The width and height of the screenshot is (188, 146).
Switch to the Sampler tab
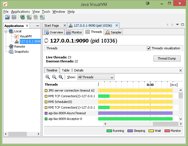(x=114, y=32)
